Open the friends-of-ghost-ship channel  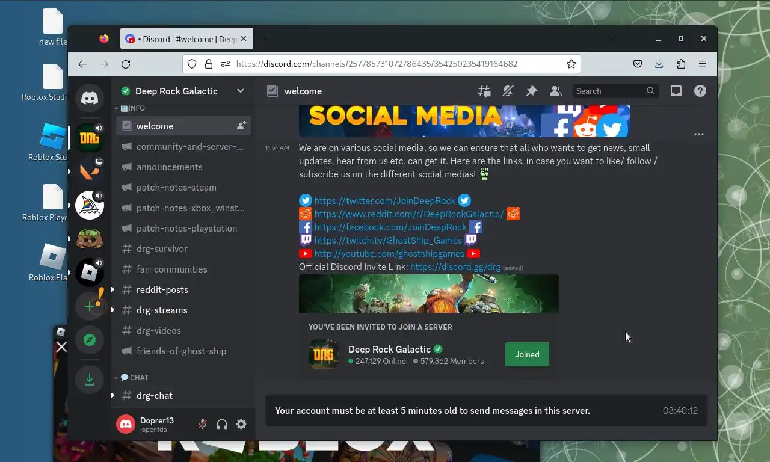[183, 351]
